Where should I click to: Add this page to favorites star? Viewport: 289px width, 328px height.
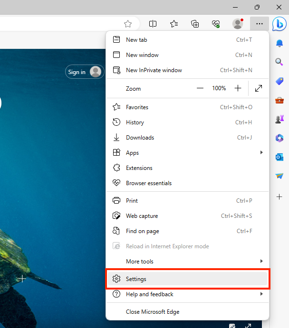[127, 24]
